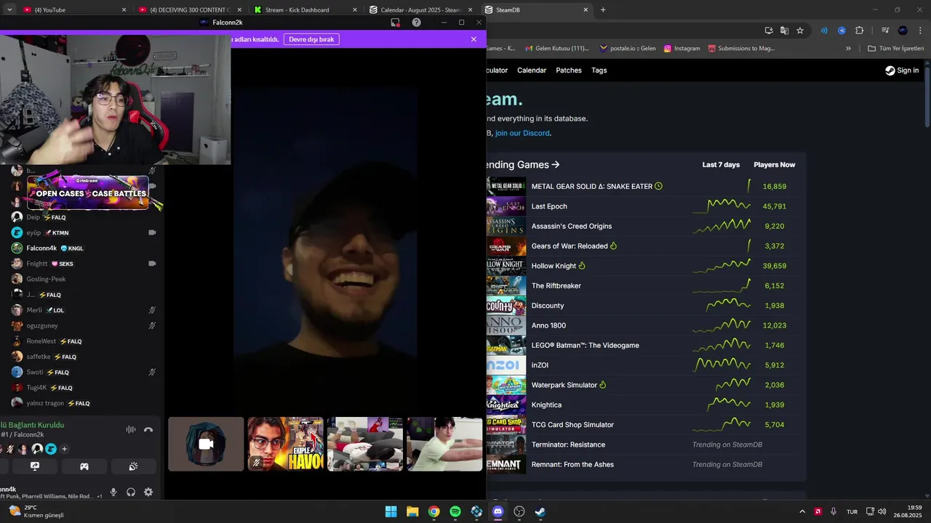Open the SteamDB Patches menu
The image size is (931, 523).
(569, 70)
